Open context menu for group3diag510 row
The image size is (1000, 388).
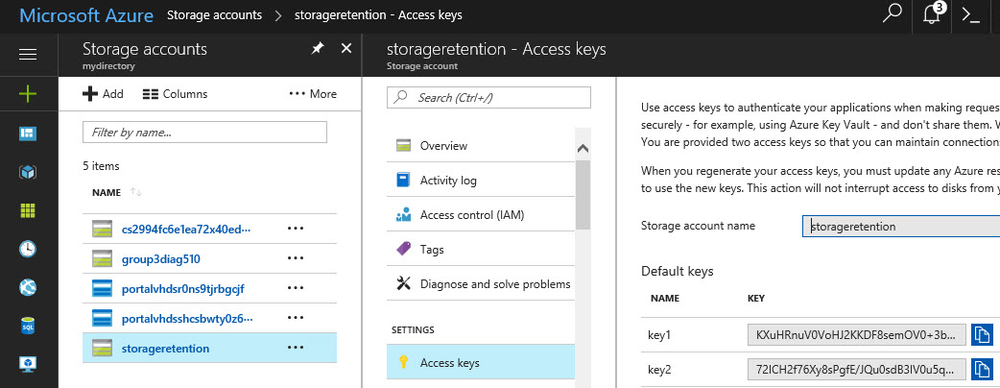pyautogui.click(x=296, y=259)
